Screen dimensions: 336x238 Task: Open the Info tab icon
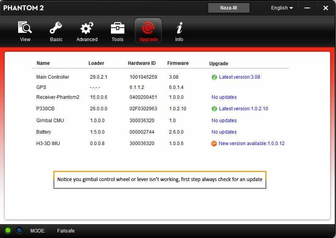(179, 31)
